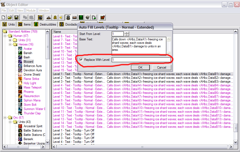
Task: Click property list scroll-down arrow
Action: (x=236, y=142)
